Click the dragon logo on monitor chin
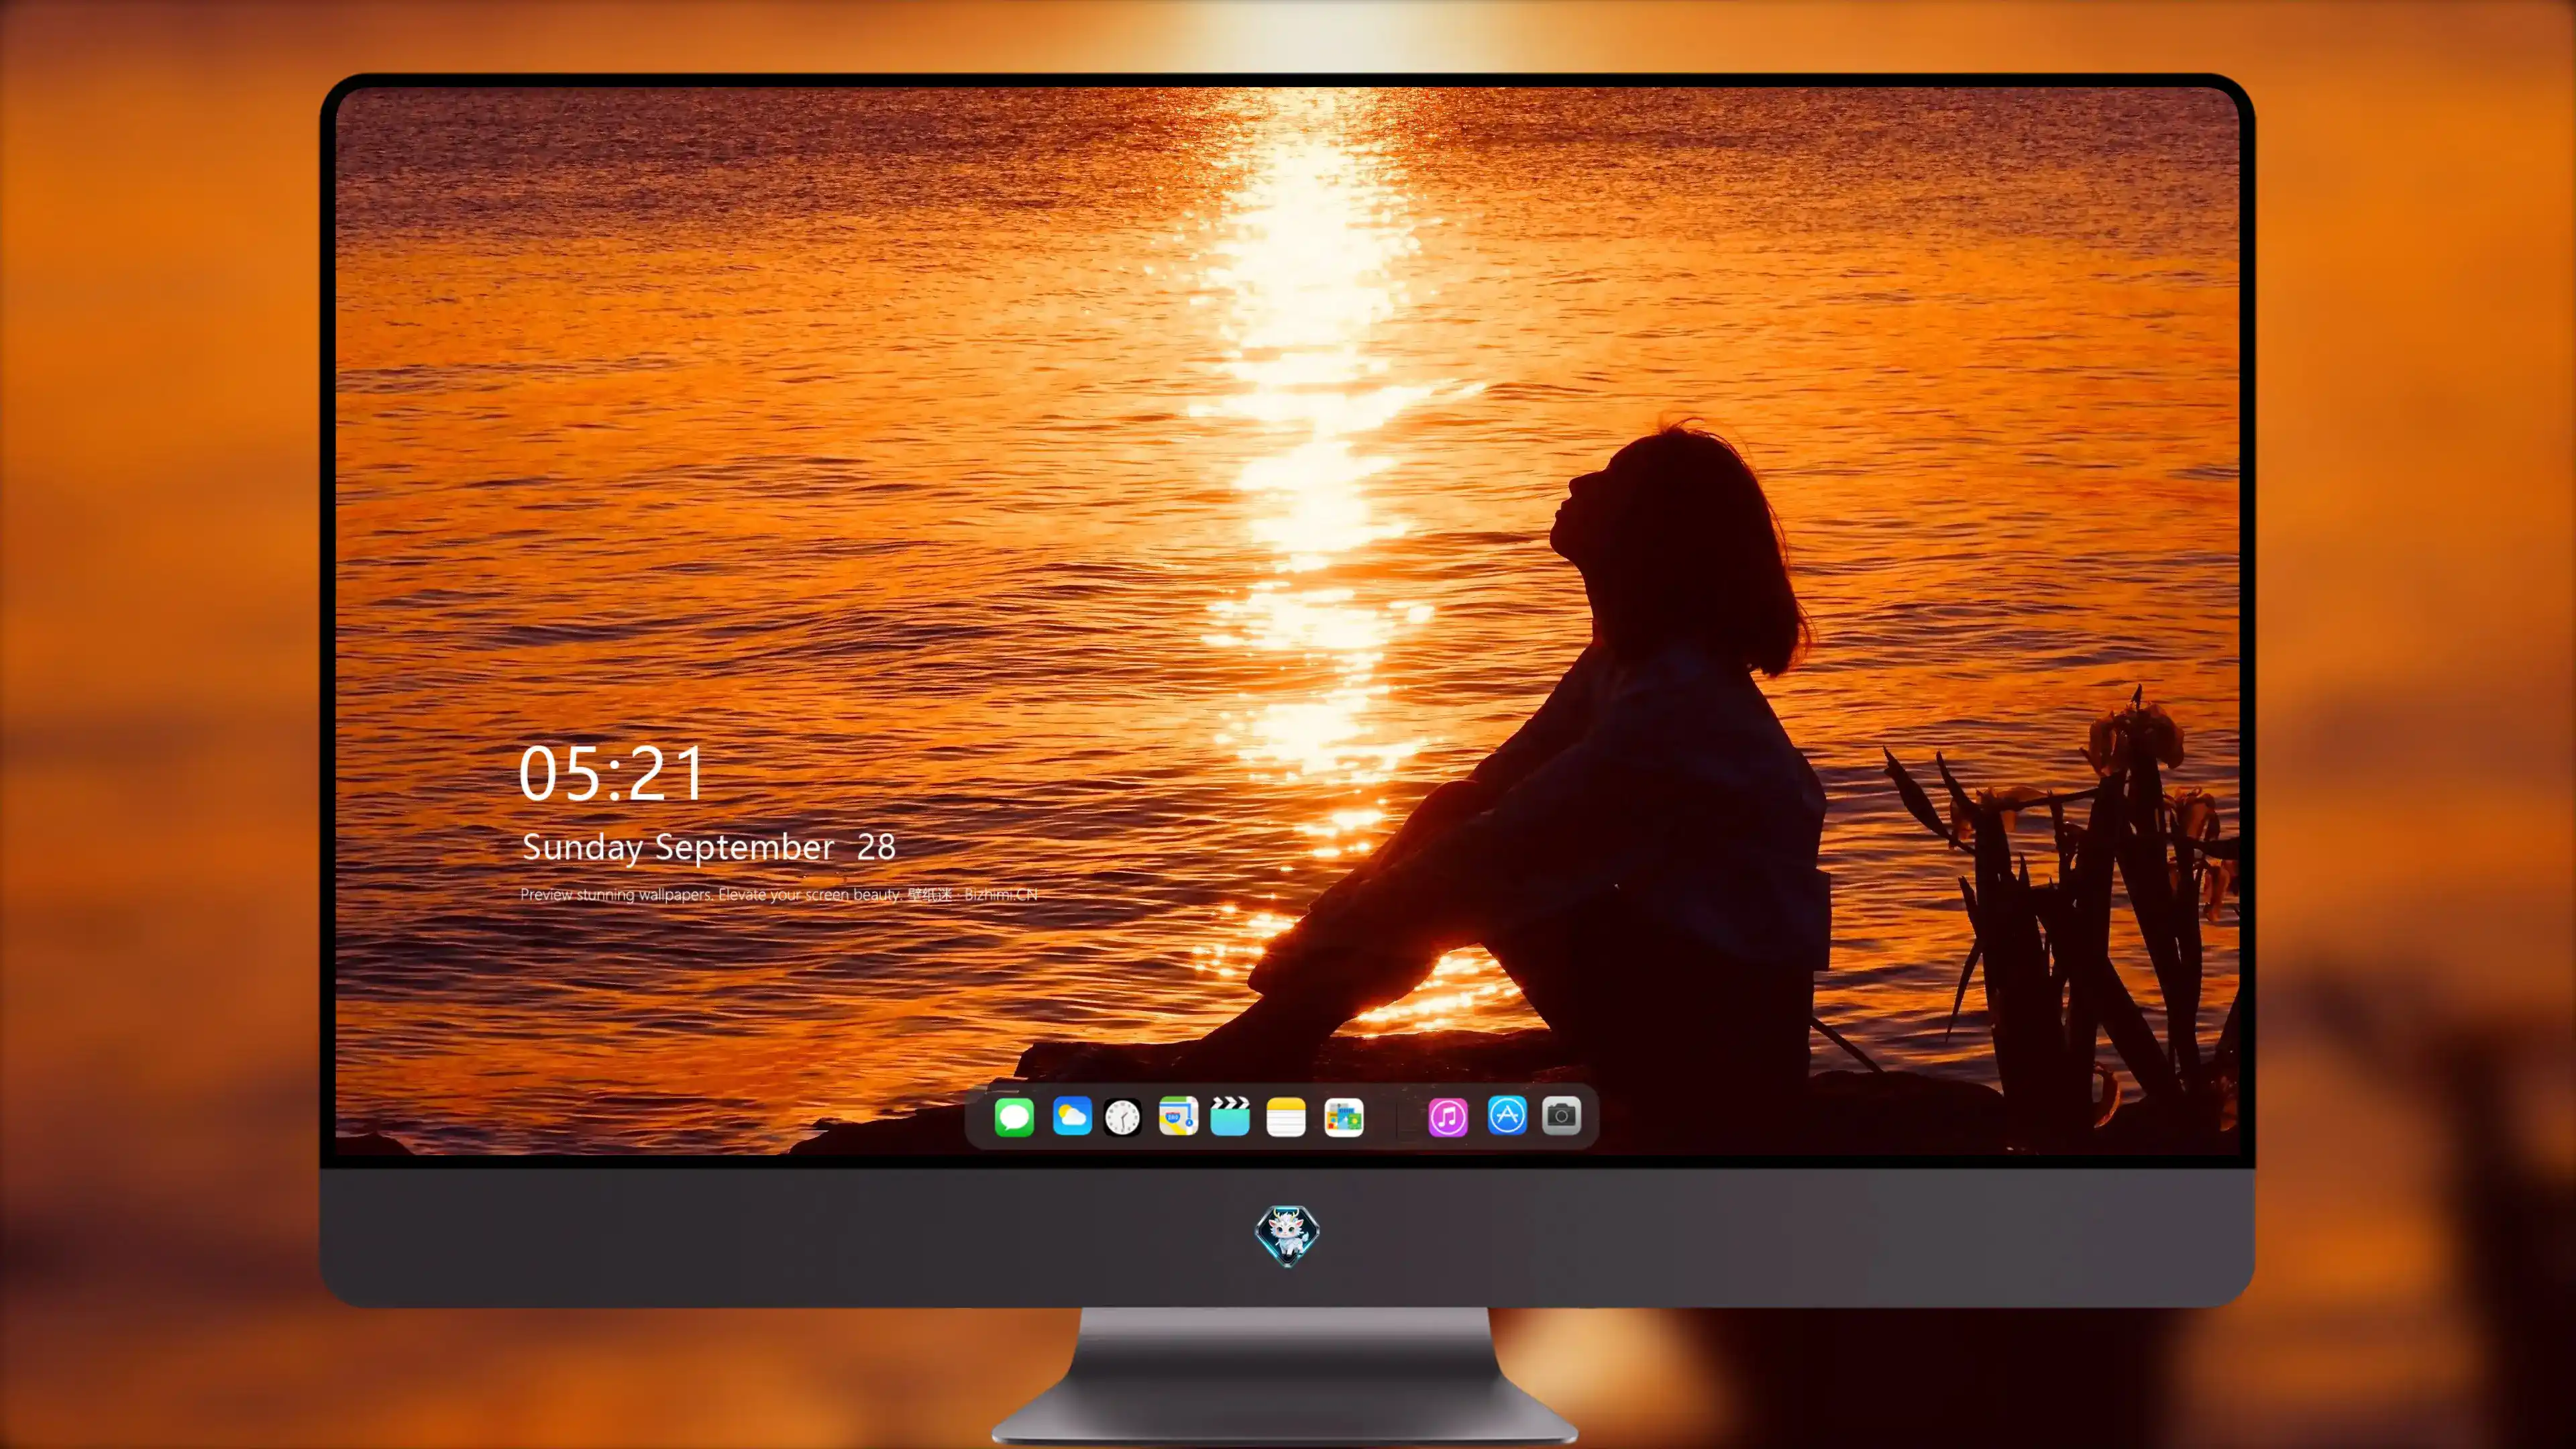 click(1287, 1235)
